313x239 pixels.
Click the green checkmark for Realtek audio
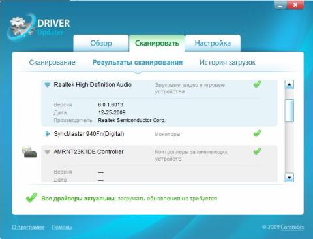click(257, 84)
